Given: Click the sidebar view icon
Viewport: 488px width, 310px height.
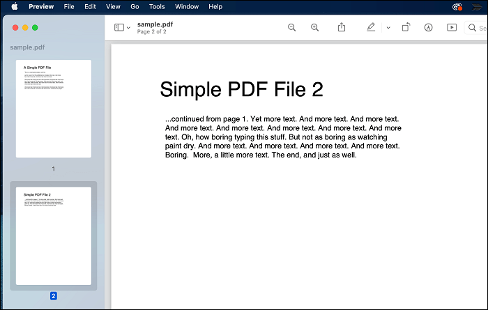Looking at the screenshot, I should click(119, 27).
